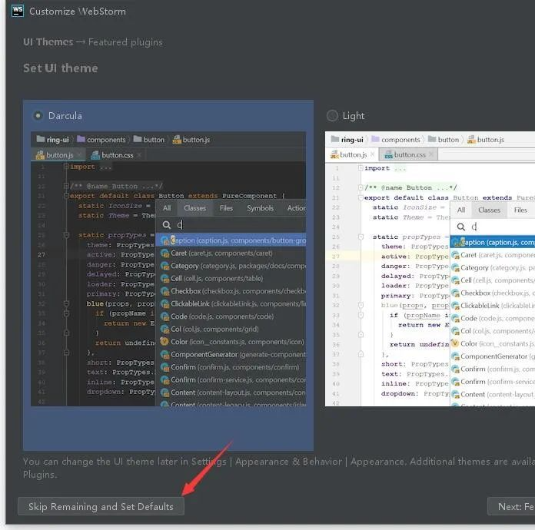
Task: Open the Files tab in Darcula preview
Action: (226, 208)
